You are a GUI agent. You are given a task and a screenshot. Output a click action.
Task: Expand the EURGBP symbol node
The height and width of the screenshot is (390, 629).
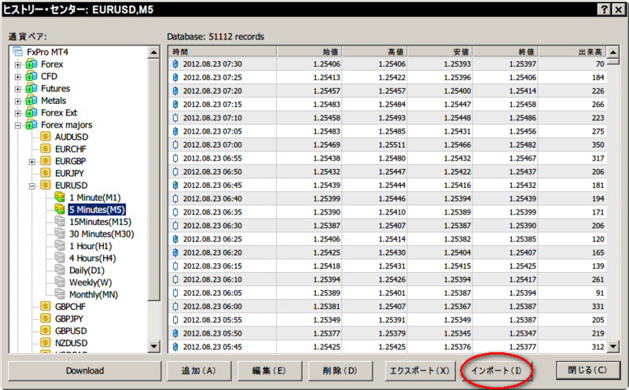click(32, 162)
